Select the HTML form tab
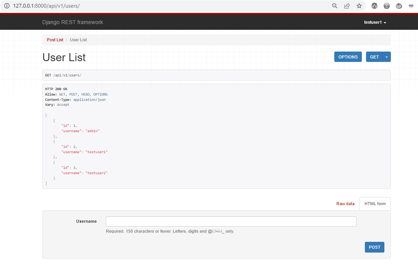The image size is (418, 264). [375, 204]
